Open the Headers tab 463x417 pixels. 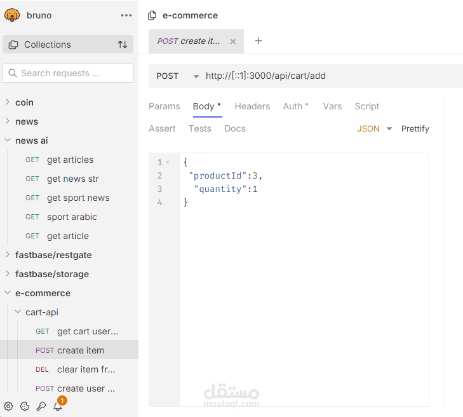[252, 106]
